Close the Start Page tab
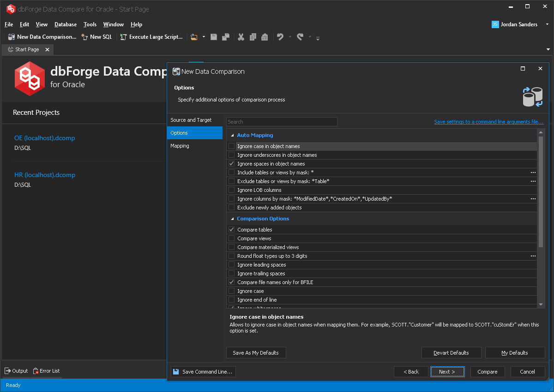This screenshot has height=392, width=554. (48, 49)
